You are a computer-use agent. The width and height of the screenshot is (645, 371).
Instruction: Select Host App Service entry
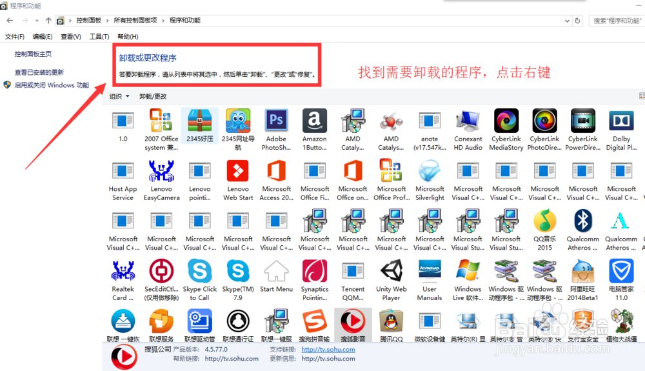123,180
